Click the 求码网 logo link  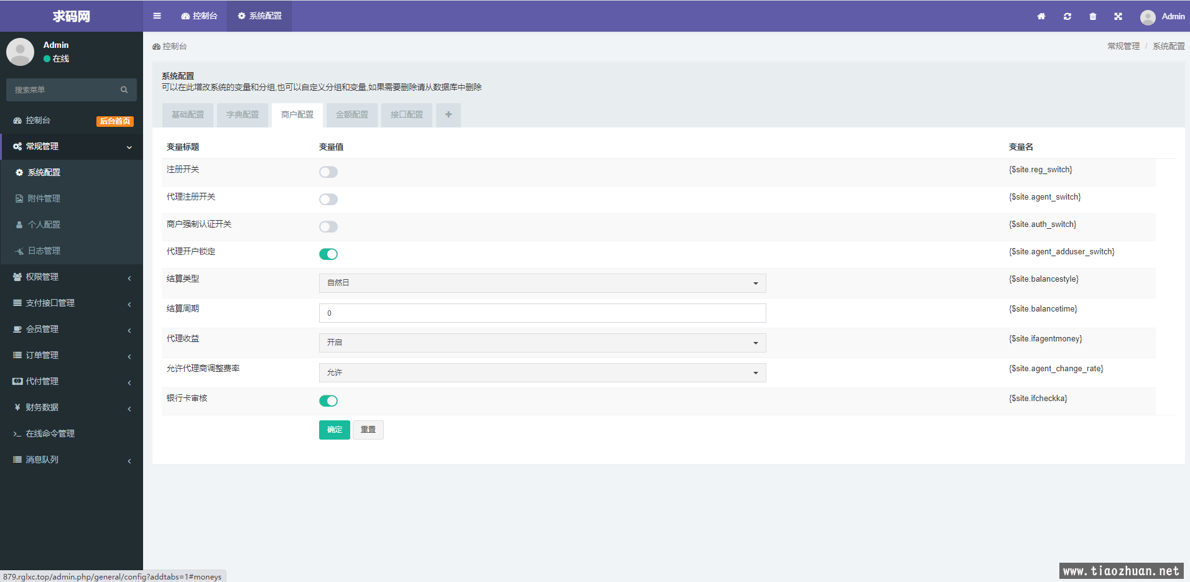click(72, 16)
